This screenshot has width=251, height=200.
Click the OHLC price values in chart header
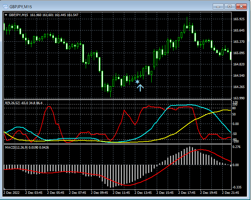[54, 15]
